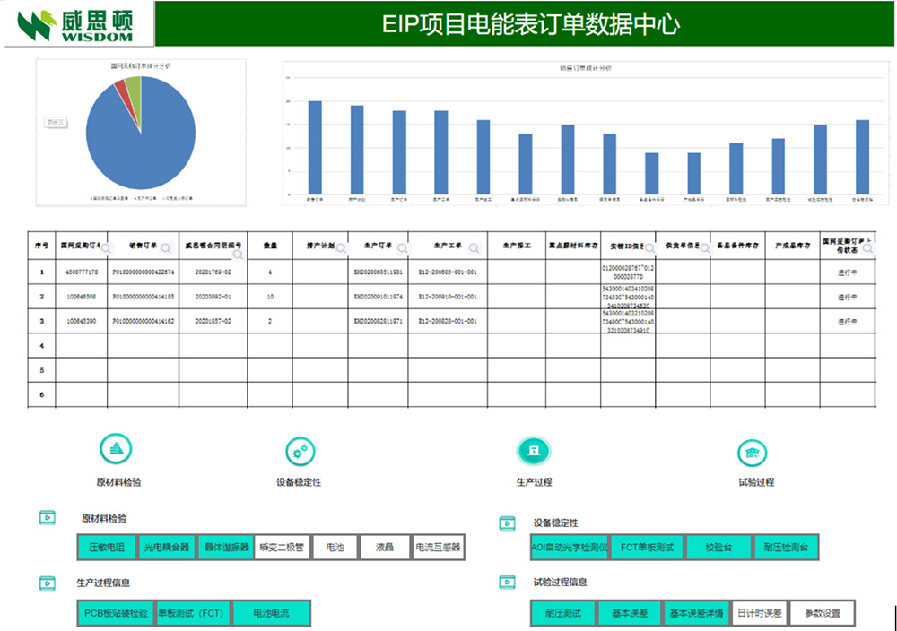
Task: Click purchase order cell 4500777178
Action: (x=82, y=272)
